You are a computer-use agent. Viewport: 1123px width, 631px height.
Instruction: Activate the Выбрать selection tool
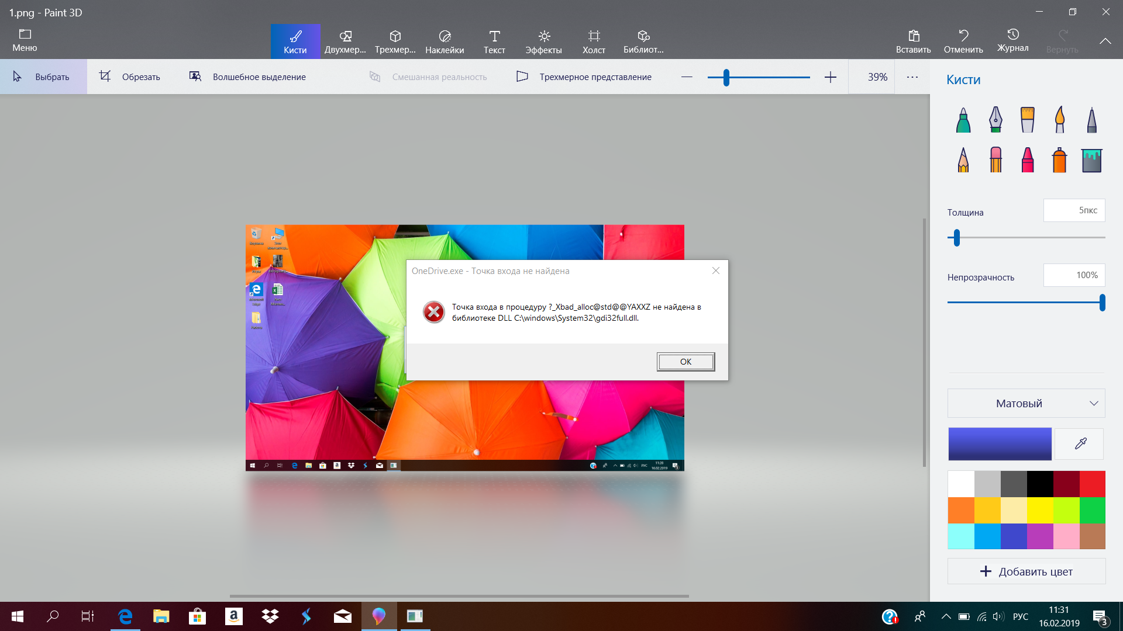pos(43,77)
